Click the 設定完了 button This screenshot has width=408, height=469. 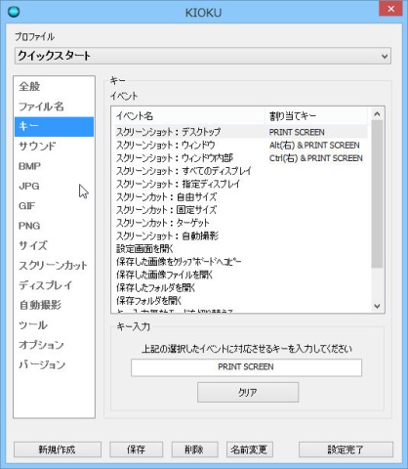346,449
